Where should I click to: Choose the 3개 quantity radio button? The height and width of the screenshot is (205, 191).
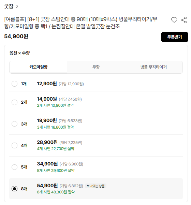[x=15, y=124]
